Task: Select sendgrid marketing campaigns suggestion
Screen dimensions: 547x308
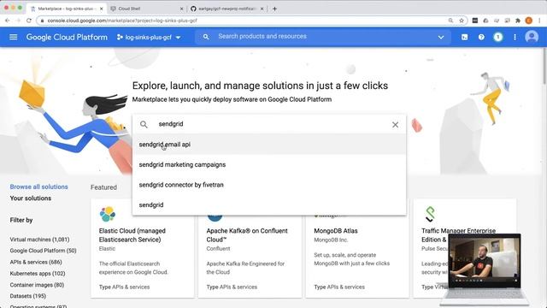Action: coord(269,164)
